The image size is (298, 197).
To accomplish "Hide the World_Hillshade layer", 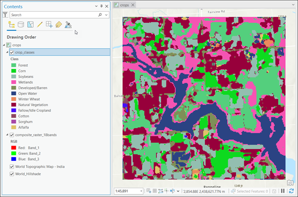I will pos(12,174).
